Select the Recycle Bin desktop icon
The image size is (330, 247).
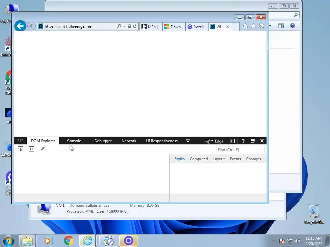tap(314, 214)
